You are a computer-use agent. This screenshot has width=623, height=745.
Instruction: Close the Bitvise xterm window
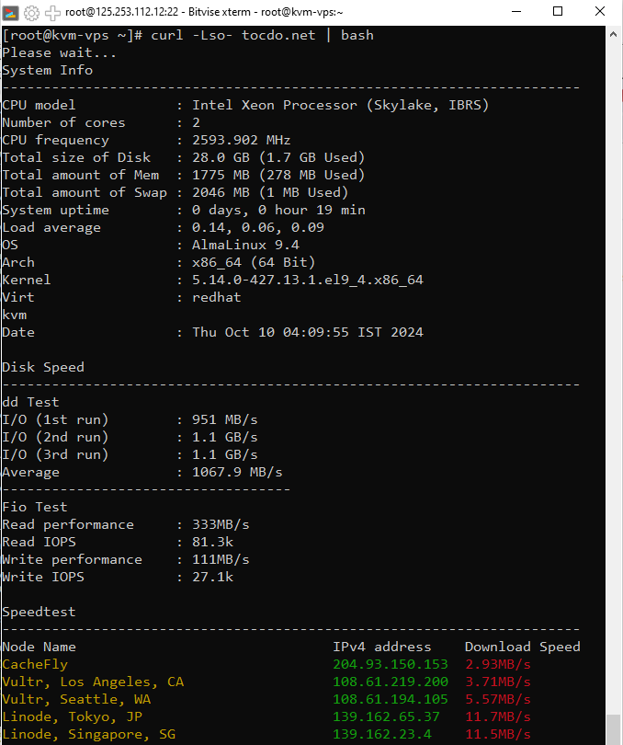point(600,12)
